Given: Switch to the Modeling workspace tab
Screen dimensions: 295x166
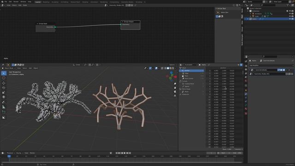Looking at the screenshot, I should click(46, 2).
